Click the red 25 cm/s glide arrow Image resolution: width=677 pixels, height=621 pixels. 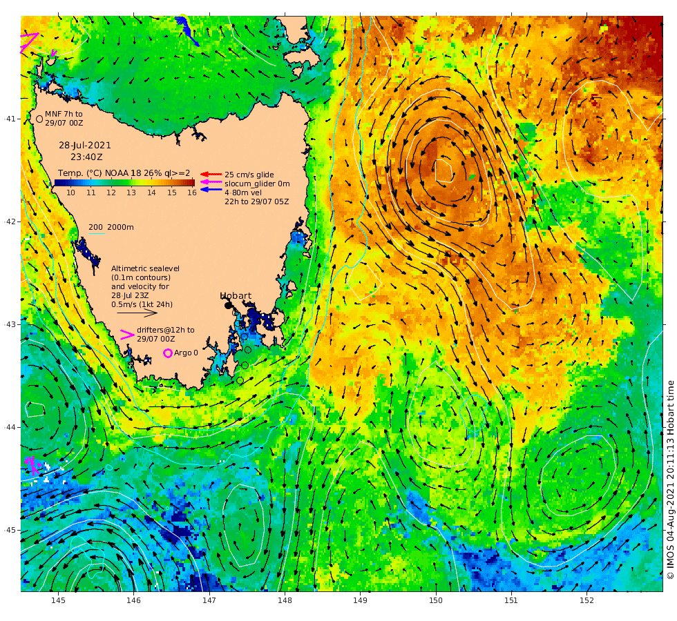pos(211,174)
